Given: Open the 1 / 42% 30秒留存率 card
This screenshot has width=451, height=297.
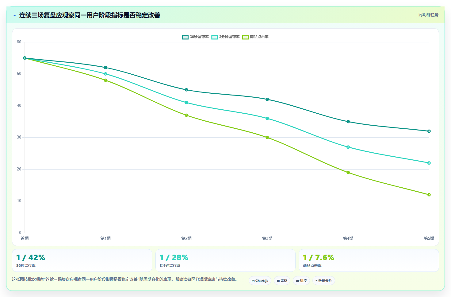Looking at the screenshot, I should tap(82, 260).
